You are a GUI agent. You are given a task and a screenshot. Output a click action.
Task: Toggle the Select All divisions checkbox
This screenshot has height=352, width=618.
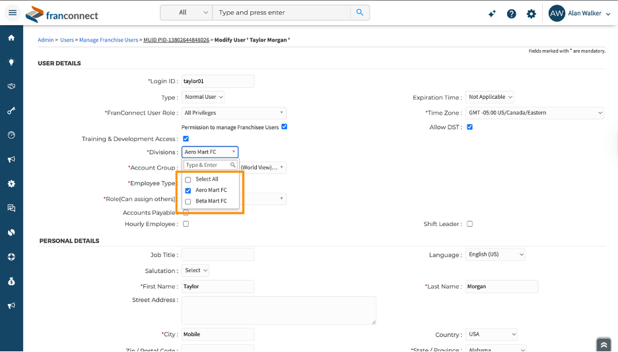coord(188,179)
